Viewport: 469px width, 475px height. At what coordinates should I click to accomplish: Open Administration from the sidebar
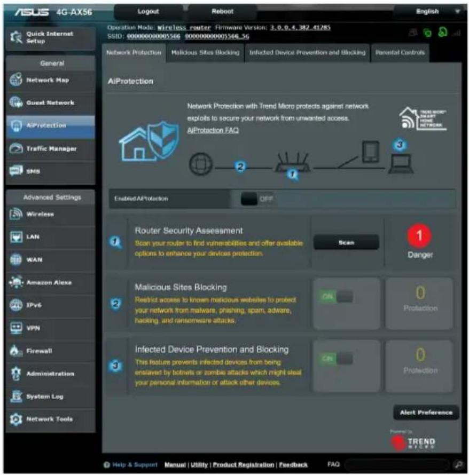(50, 374)
